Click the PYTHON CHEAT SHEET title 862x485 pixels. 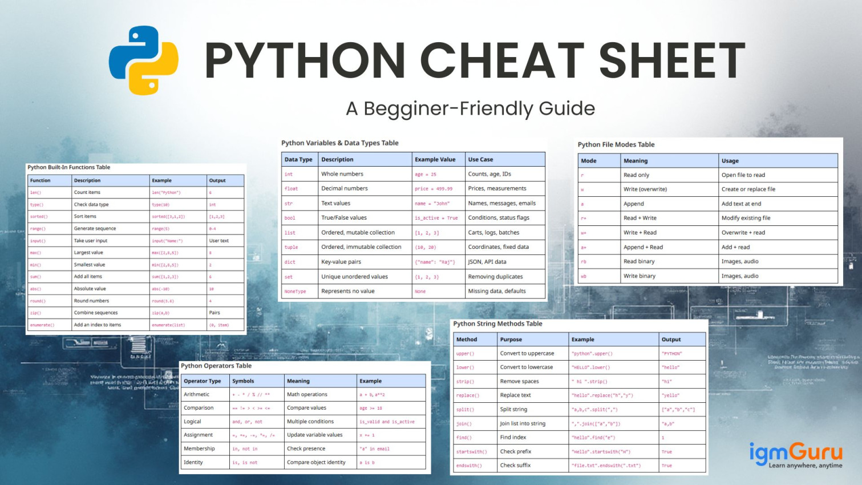click(x=475, y=60)
